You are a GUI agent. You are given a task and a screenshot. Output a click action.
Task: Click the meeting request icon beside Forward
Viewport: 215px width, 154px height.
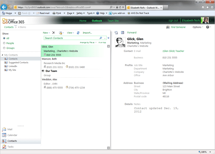[122, 33]
